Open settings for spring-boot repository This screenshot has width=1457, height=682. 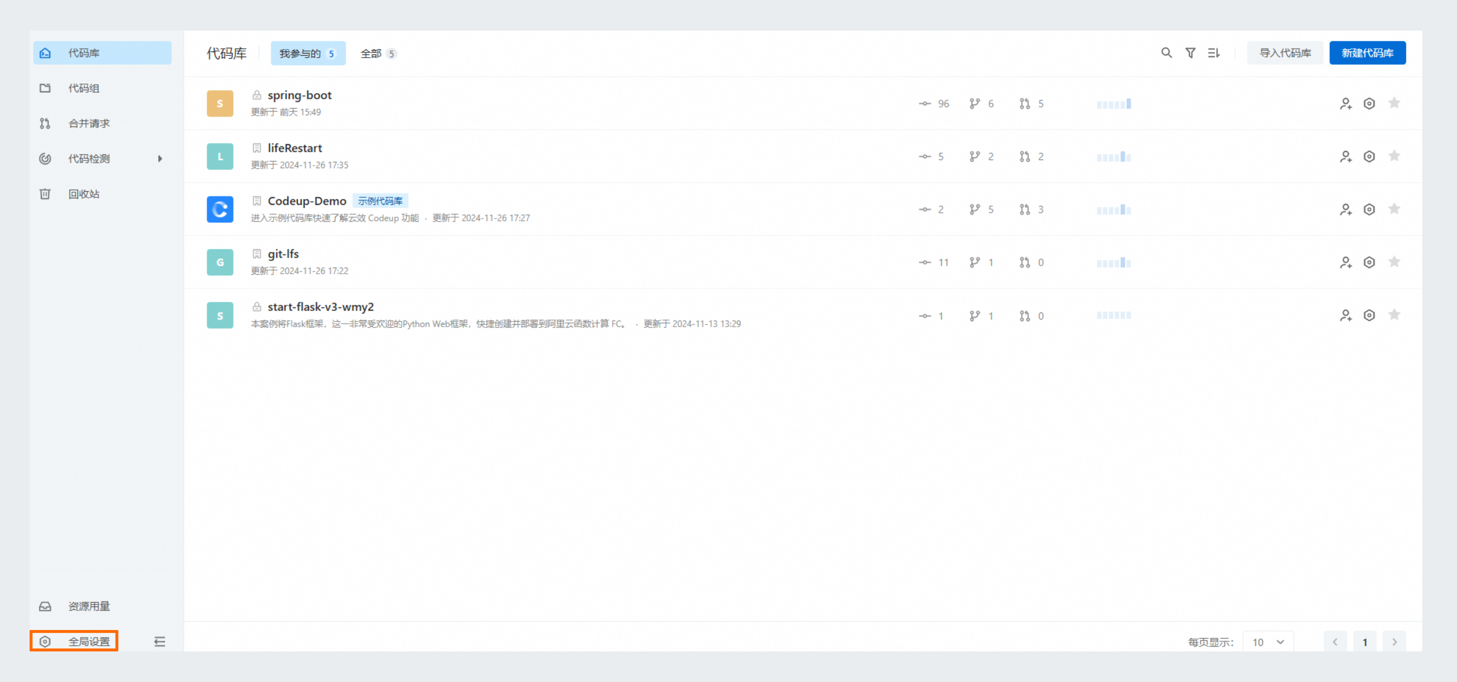click(x=1369, y=104)
